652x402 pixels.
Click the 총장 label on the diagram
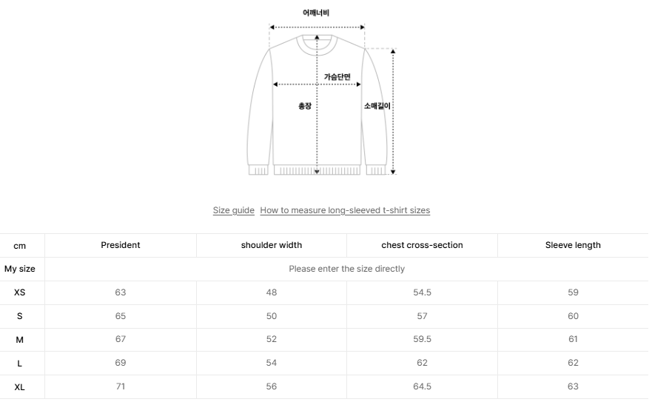tap(304, 106)
